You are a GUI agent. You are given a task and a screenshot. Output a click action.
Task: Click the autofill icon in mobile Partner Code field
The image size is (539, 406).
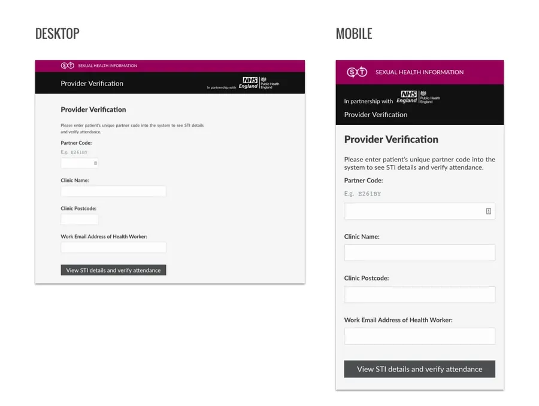pyautogui.click(x=488, y=211)
